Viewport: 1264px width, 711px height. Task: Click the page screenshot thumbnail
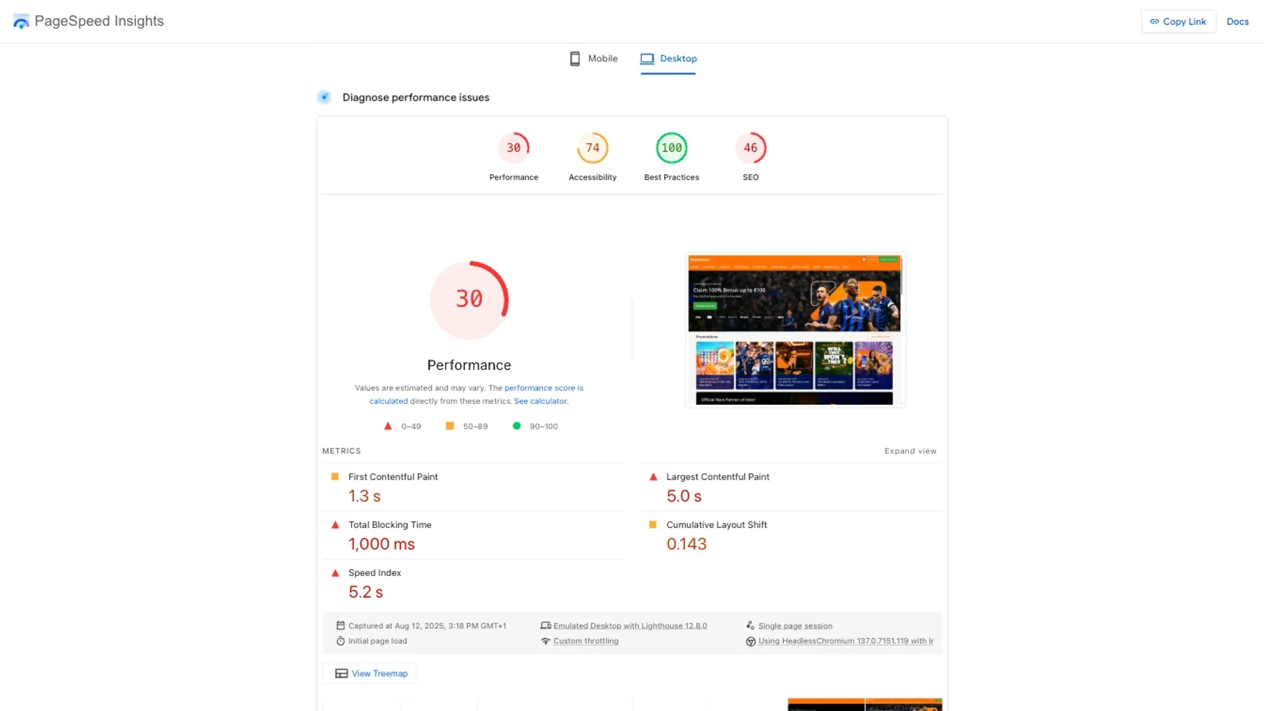pos(795,330)
